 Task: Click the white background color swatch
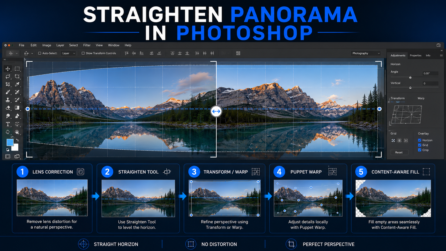15,148
